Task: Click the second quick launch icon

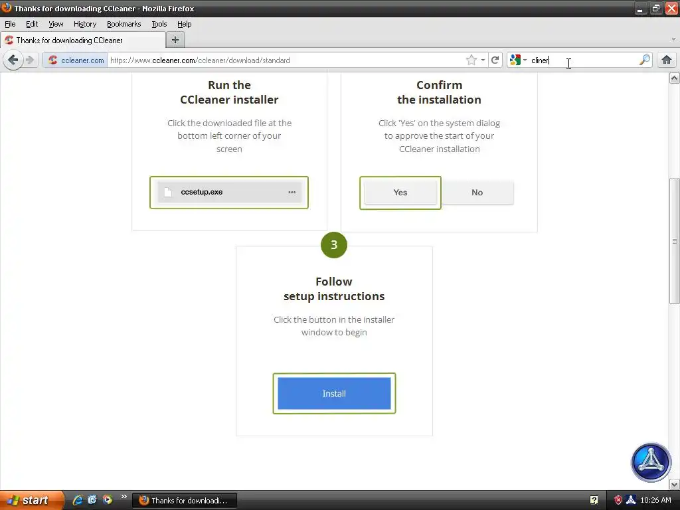Action: tap(92, 500)
